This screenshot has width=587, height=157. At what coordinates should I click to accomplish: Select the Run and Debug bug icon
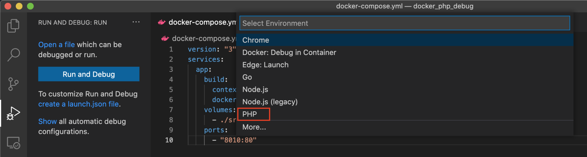(x=13, y=113)
